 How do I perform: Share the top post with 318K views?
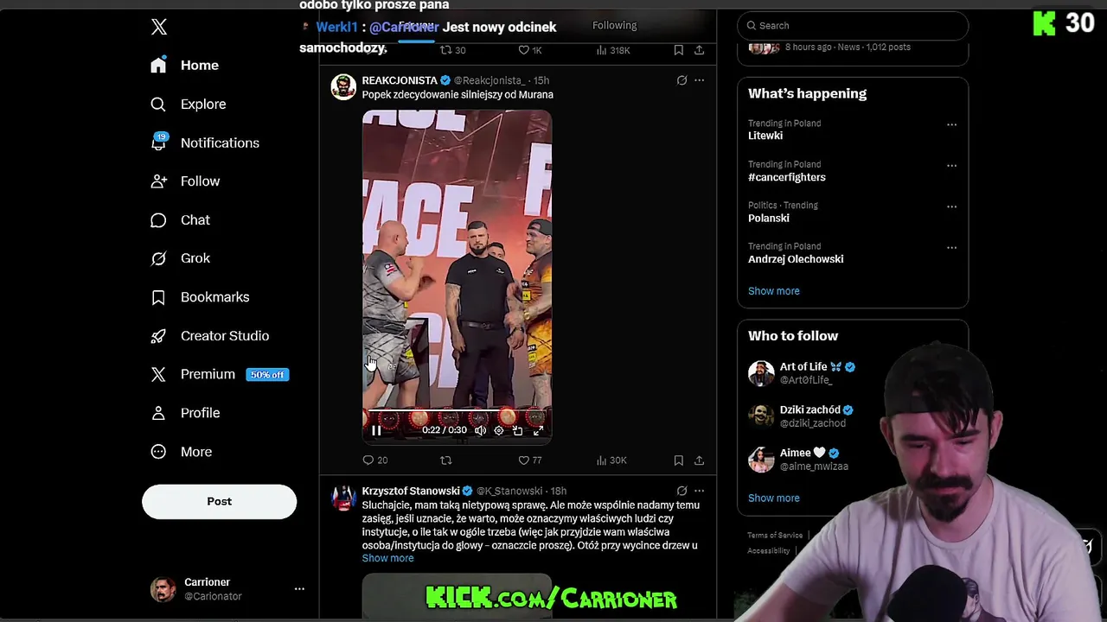(699, 50)
